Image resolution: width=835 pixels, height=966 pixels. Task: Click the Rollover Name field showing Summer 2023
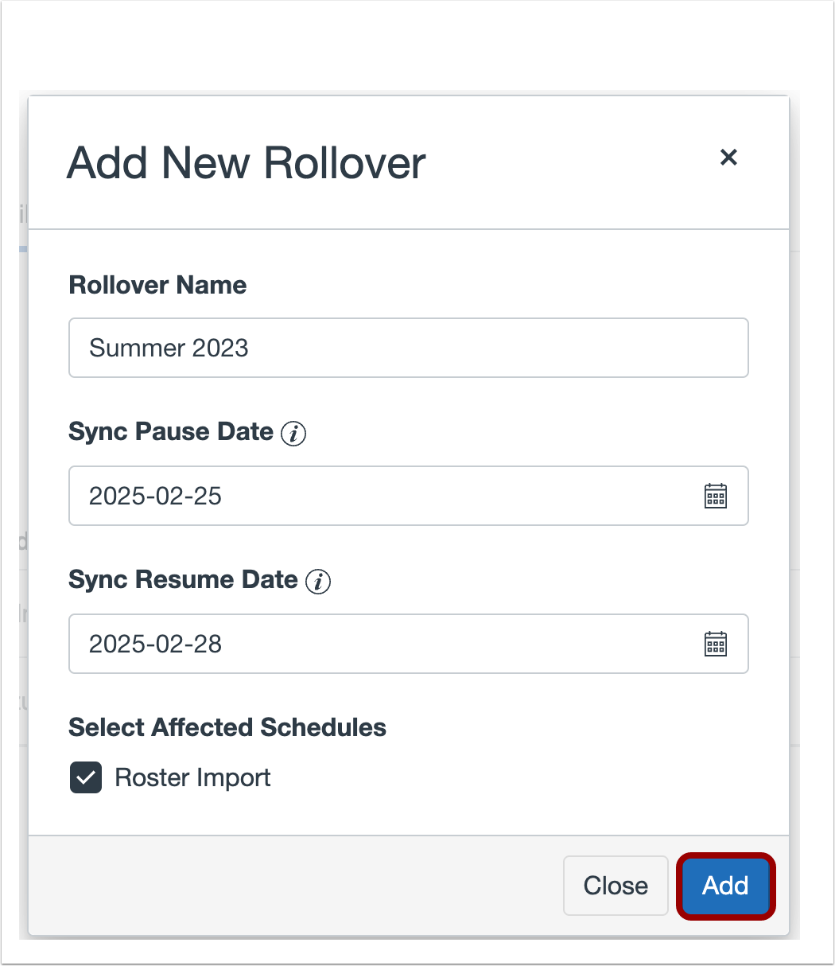[x=408, y=348]
